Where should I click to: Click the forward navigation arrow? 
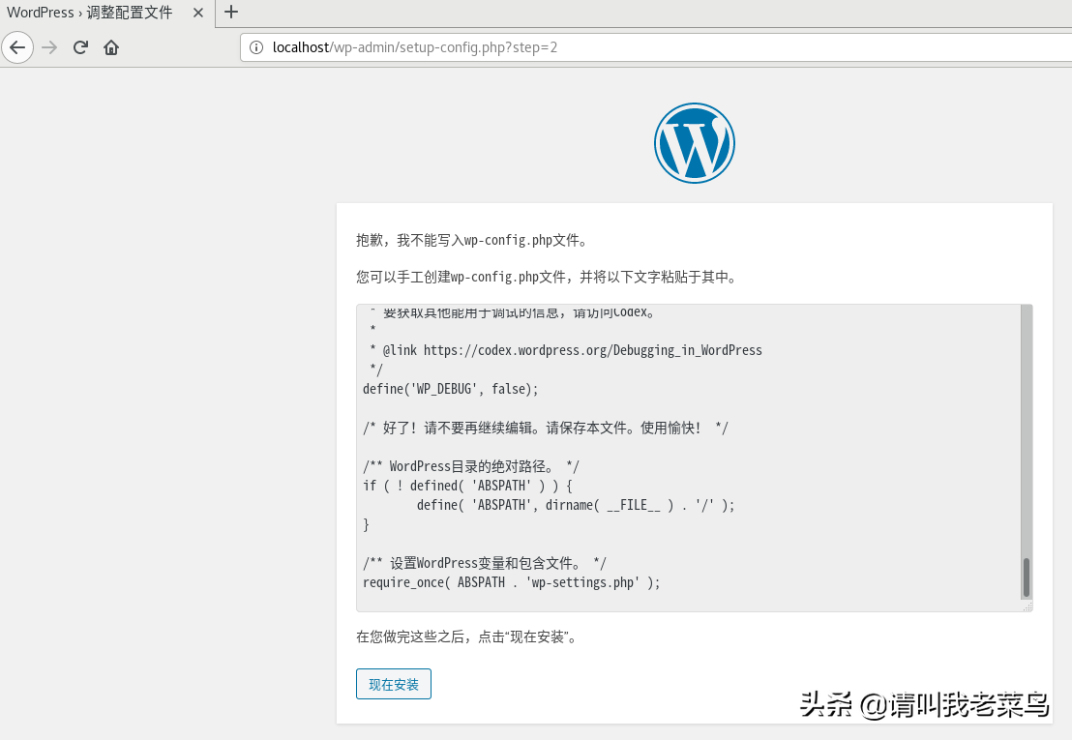[x=49, y=47]
